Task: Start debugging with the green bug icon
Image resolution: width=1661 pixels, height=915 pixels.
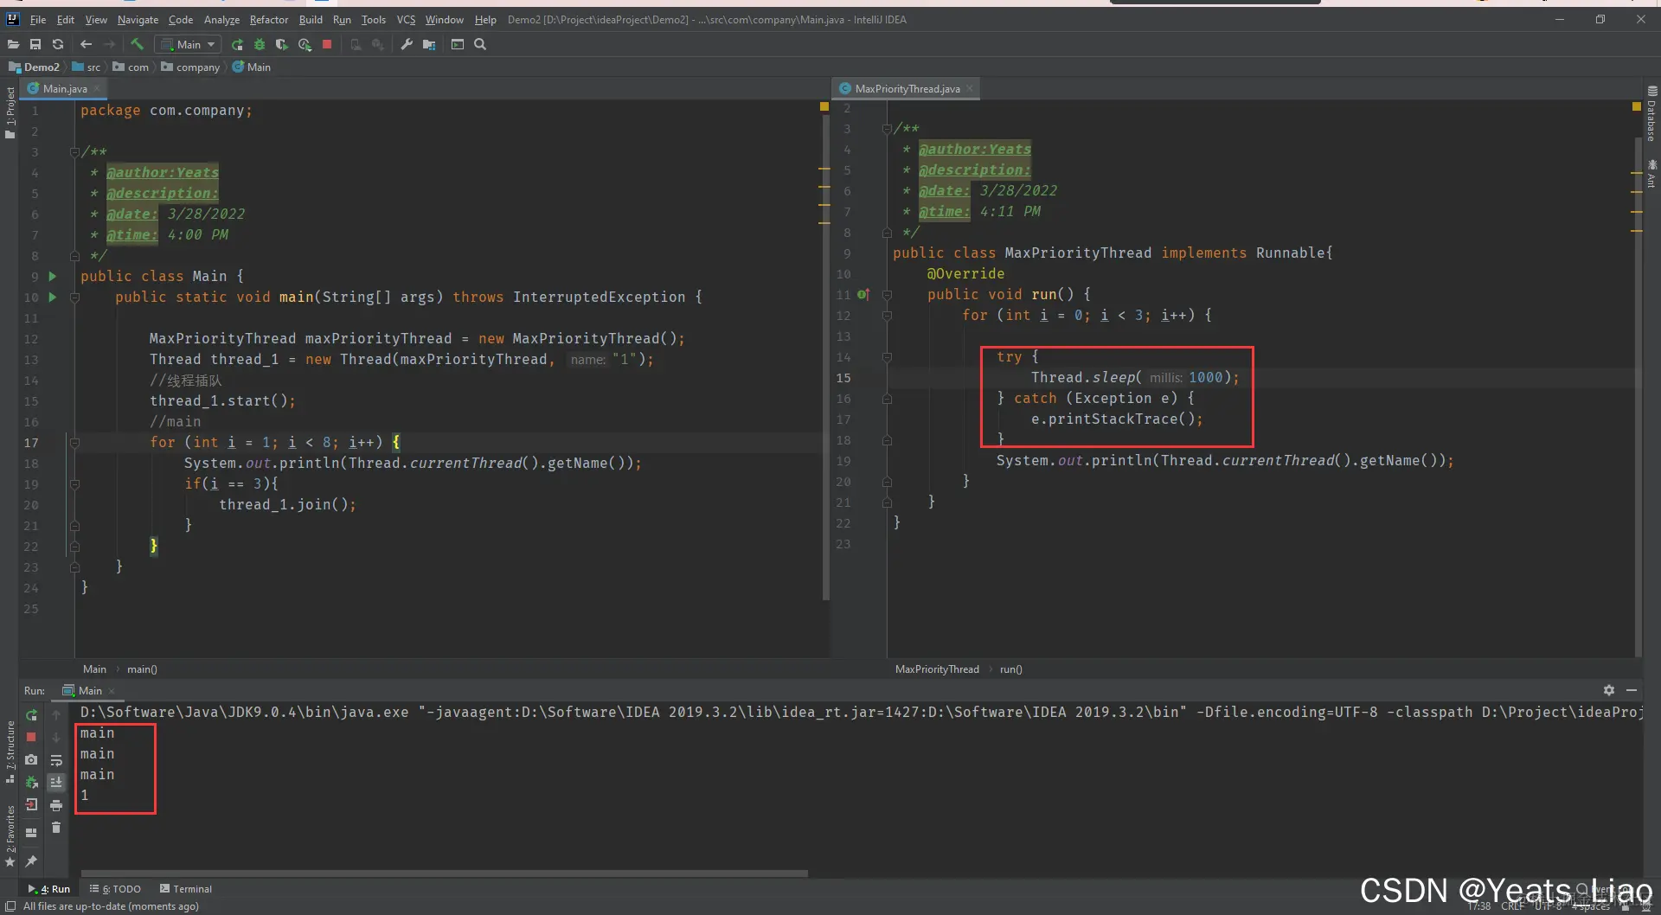Action: click(259, 44)
